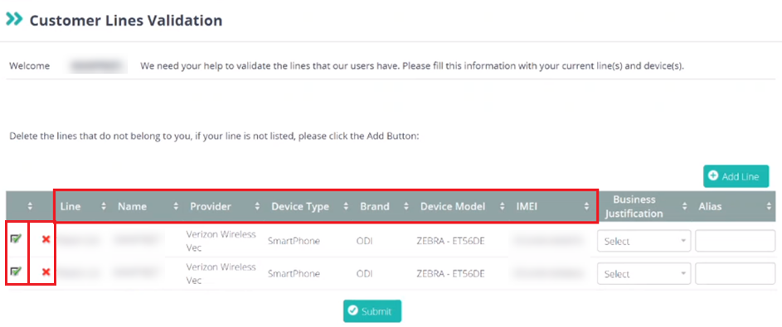Validate the top row with its green check icon
Viewport: 782px width, 327px height.
(x=16, y=239)
